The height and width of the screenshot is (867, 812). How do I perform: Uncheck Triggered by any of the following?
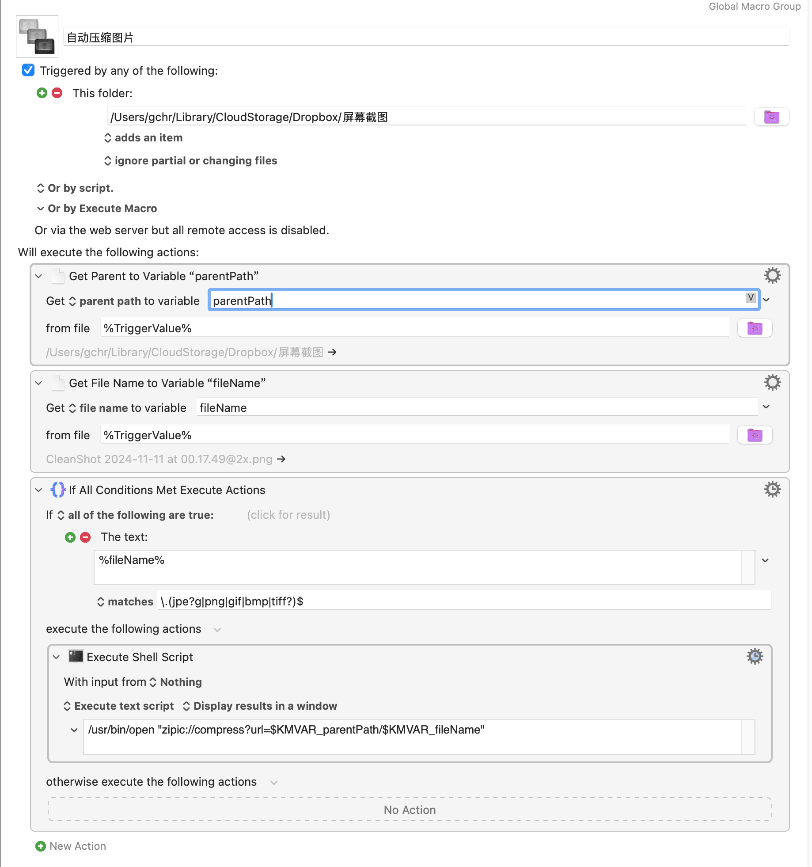pos(28,70)
